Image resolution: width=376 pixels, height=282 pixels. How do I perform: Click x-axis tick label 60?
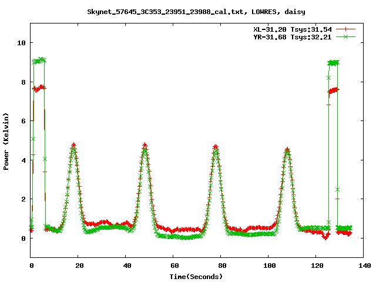click(174, 266)
